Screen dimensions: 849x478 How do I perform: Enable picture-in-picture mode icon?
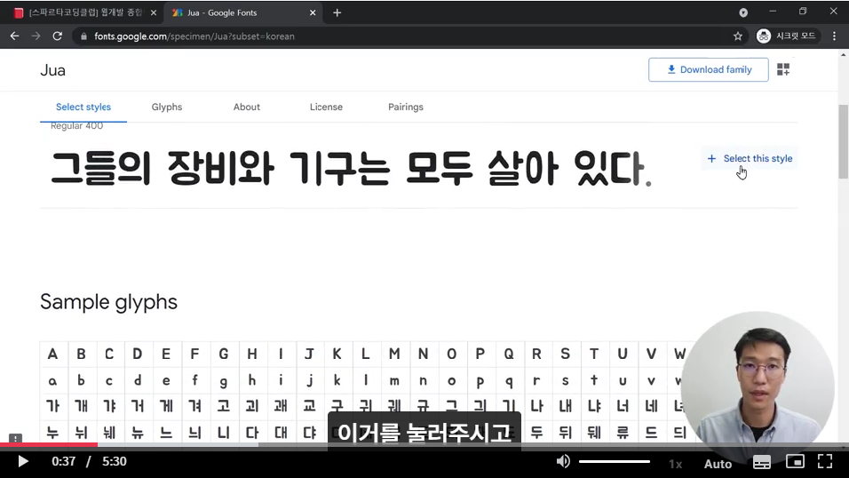(x=795, y=462)
